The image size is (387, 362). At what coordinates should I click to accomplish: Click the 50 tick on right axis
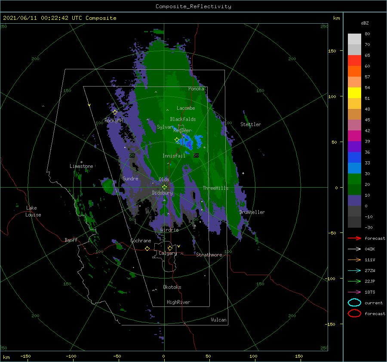tap(334, 142)
